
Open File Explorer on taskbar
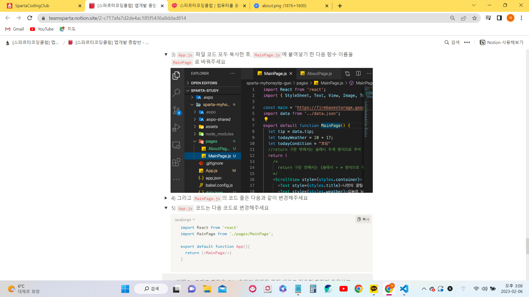207,289
